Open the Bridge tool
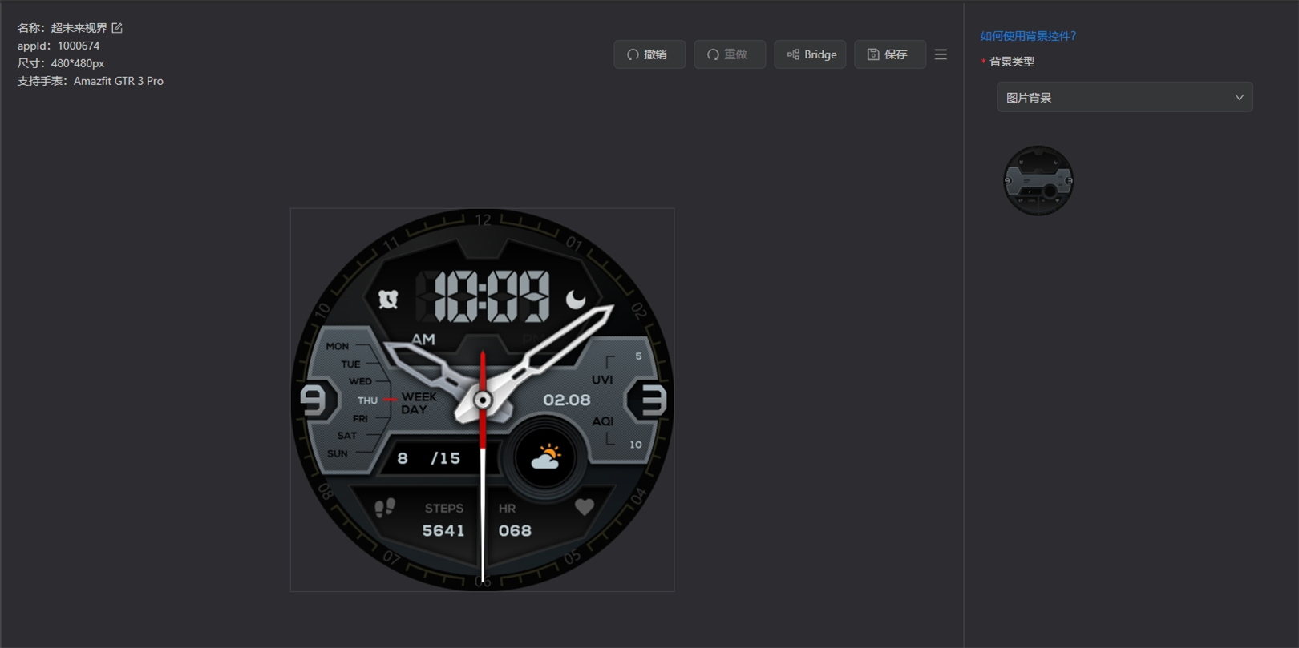 point(810,54)
